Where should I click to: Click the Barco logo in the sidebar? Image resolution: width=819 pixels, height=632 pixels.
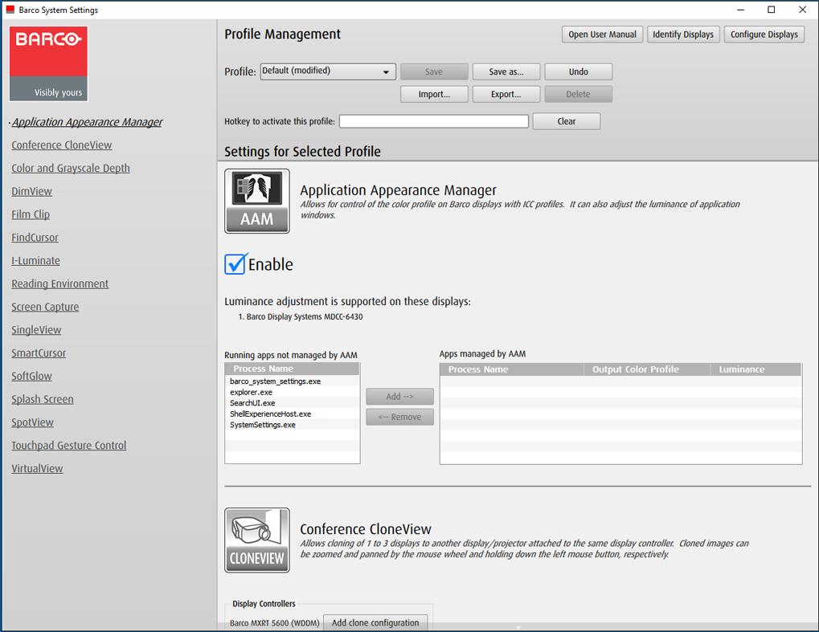pos(48,63)
